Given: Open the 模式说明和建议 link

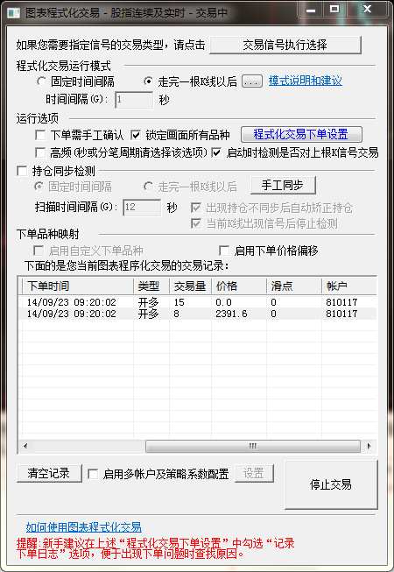Looking at the screenshot, I should click(x=305, y=81).
